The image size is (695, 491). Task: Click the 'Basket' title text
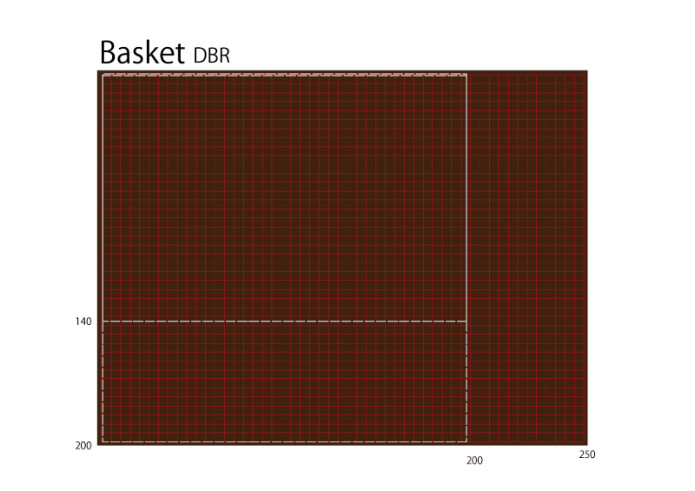coord(142,53)
